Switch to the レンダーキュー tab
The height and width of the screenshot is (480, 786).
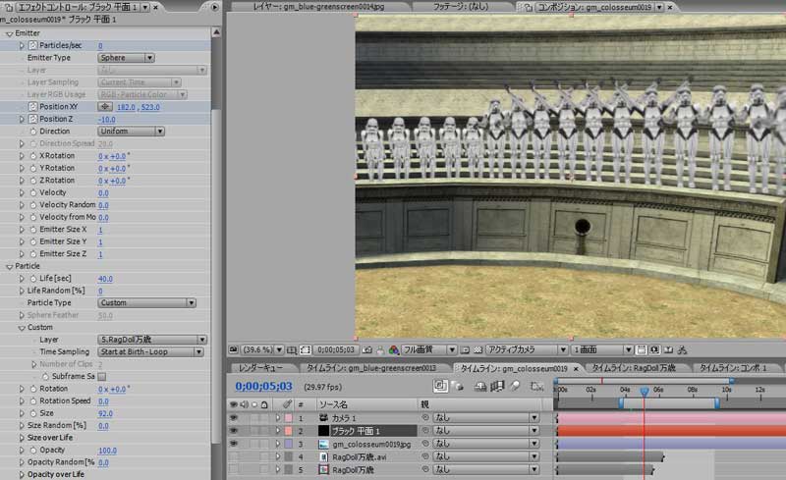[261, 368]
